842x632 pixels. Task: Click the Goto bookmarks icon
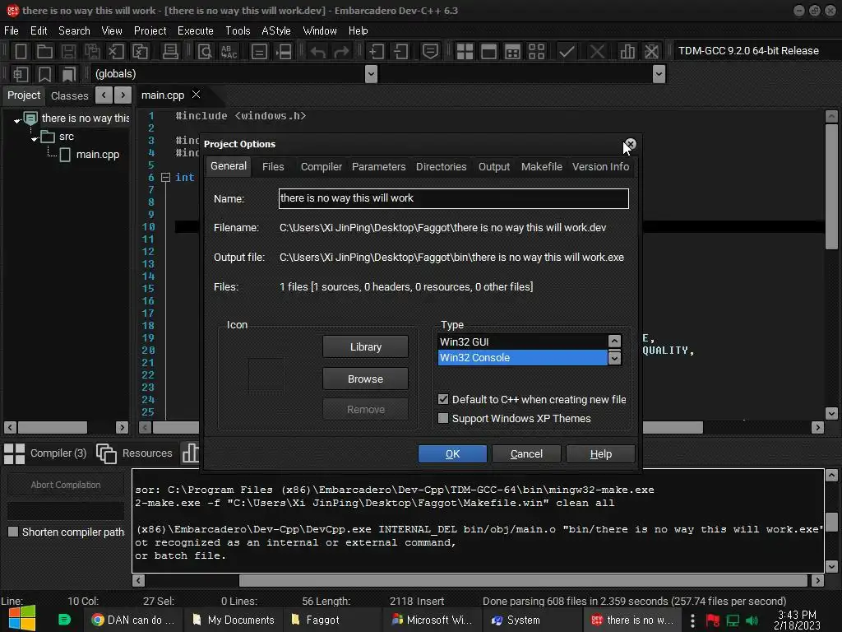(x=69, y=74)
